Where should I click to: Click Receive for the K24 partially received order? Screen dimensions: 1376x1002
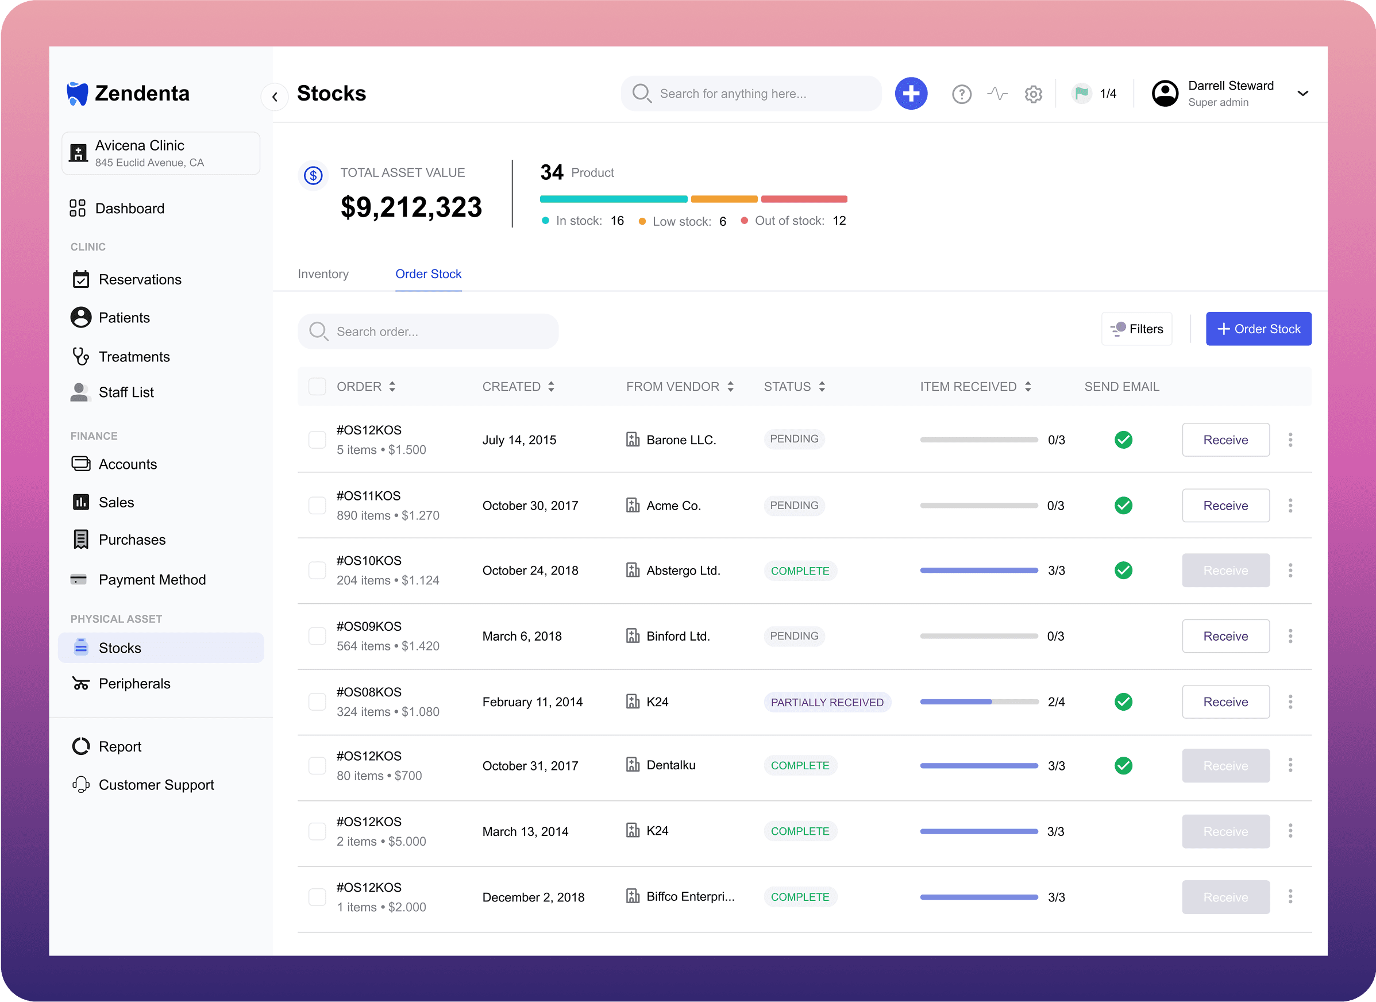coord(1225,702)
